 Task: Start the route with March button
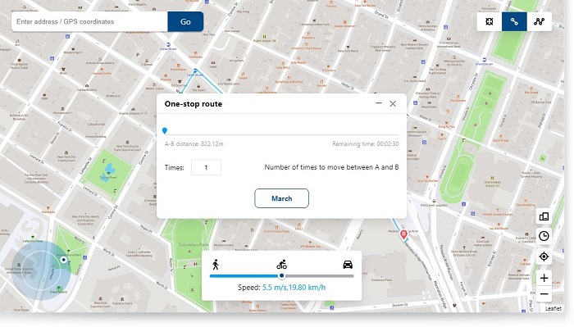click(x=281, y=198)
